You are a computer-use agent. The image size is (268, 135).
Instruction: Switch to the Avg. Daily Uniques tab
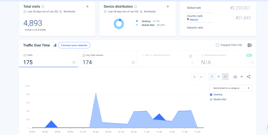108,60
